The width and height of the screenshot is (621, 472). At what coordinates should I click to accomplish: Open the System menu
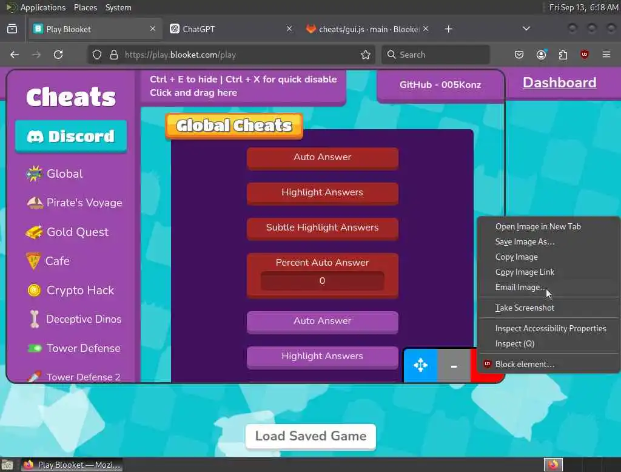[x=118, y=7]
